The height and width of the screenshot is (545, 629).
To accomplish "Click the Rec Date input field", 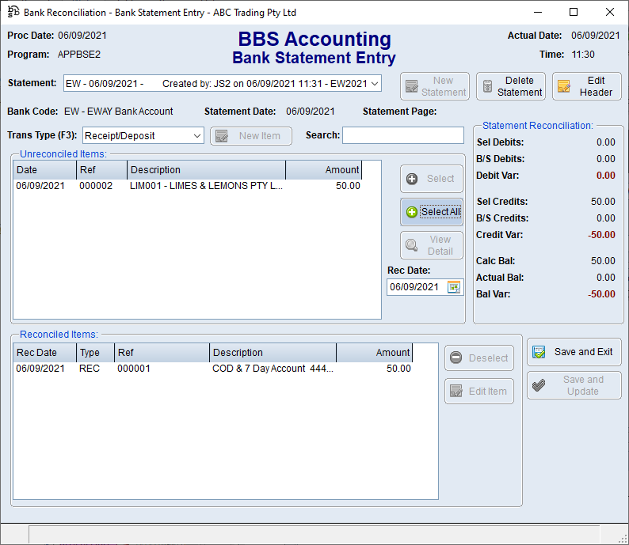I will [416, 287].
